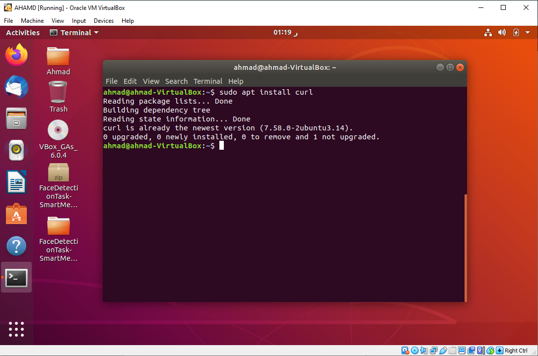This screenshot has height=356, width=538.
Task: Click the audio icon in the VM status bar
Action: (423, 350)
